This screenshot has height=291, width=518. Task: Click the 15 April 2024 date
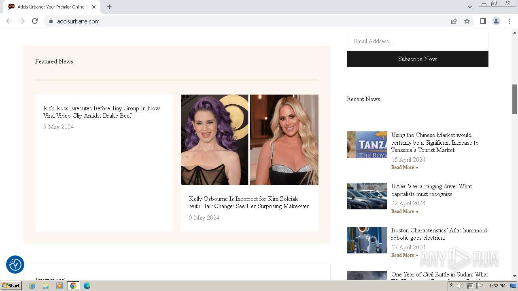click(408, 160)
